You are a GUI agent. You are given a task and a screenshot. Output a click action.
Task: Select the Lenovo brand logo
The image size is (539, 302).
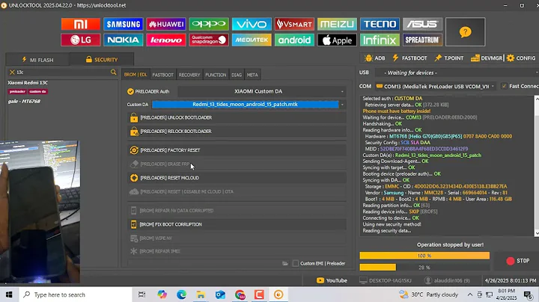coord(166,40)
